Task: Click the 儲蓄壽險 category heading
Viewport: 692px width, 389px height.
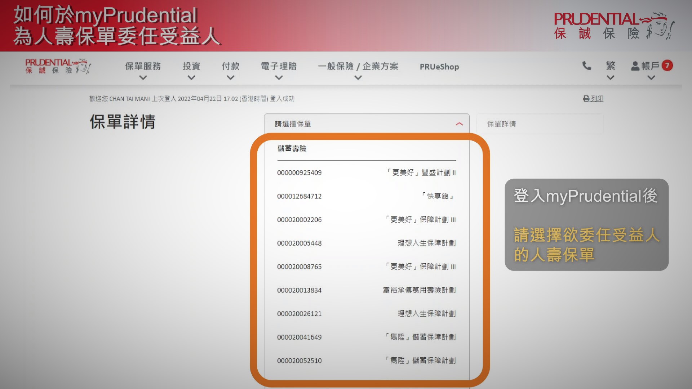Action: 292,148
